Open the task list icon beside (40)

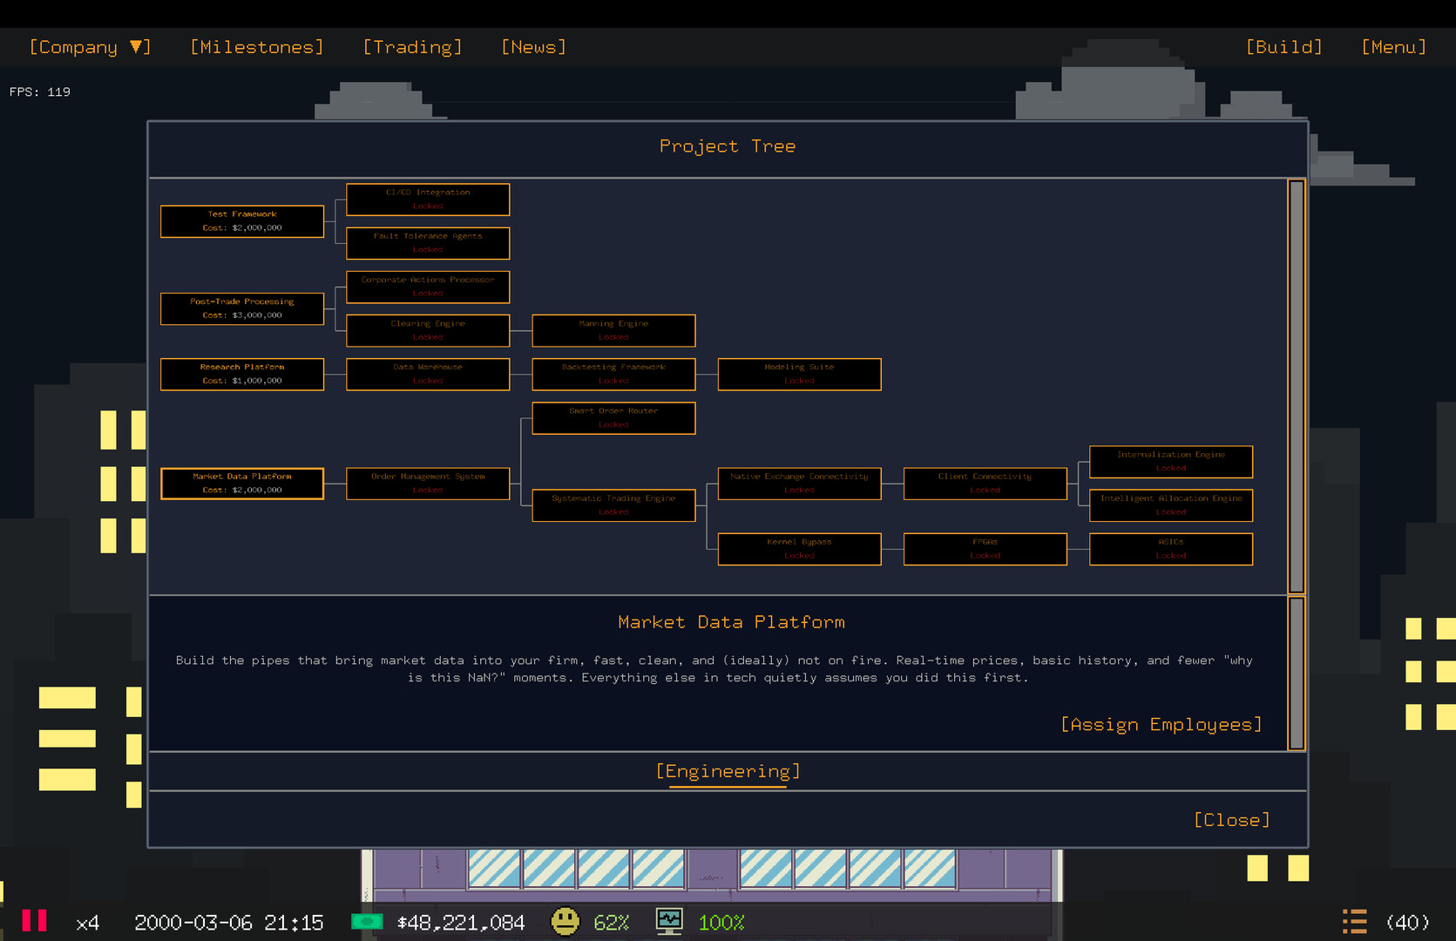coord(1355,921)
